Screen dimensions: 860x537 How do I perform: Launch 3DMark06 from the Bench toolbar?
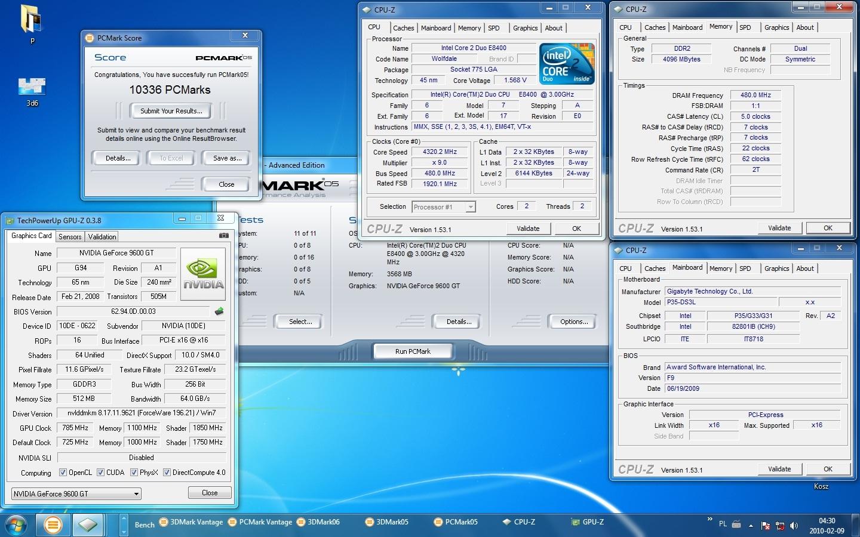[319, 522]
